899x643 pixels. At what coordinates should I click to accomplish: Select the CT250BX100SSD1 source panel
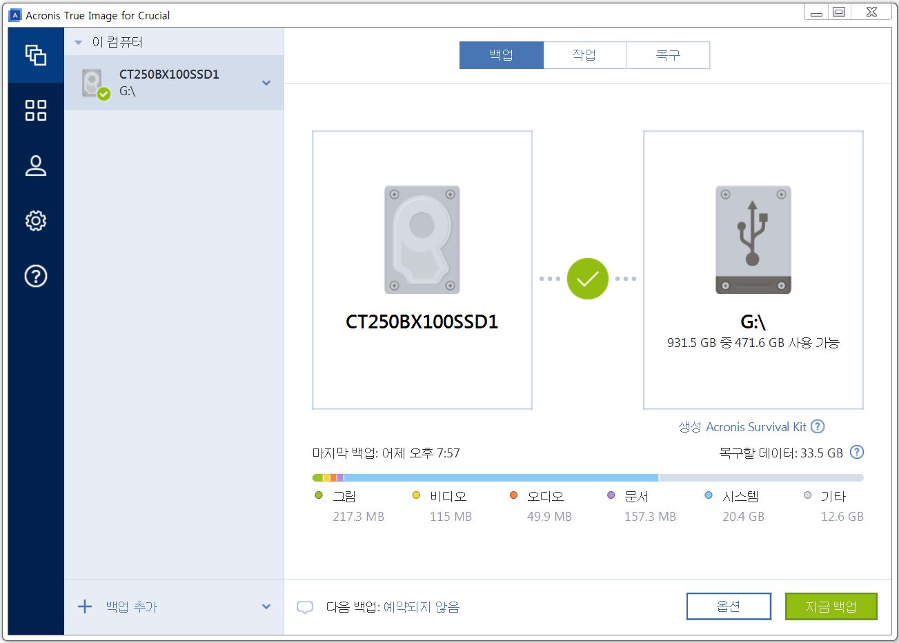pyautogui.click(x=422, y=270)
